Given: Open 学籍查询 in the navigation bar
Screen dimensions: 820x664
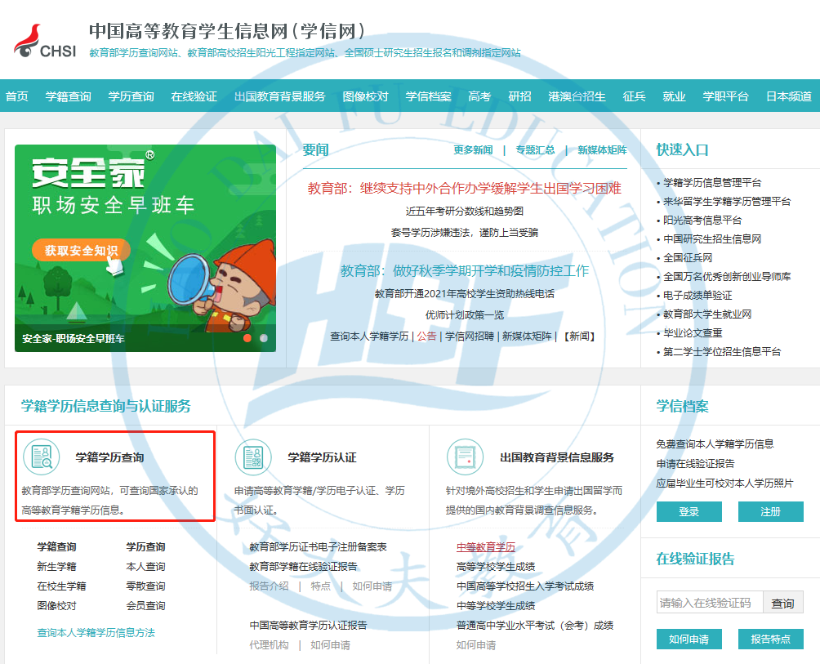Looking at the screenshot, I should tap(68, 96).
